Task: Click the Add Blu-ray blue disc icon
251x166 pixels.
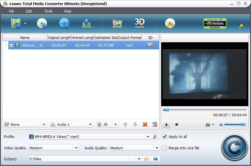Action: click(64, 24)
